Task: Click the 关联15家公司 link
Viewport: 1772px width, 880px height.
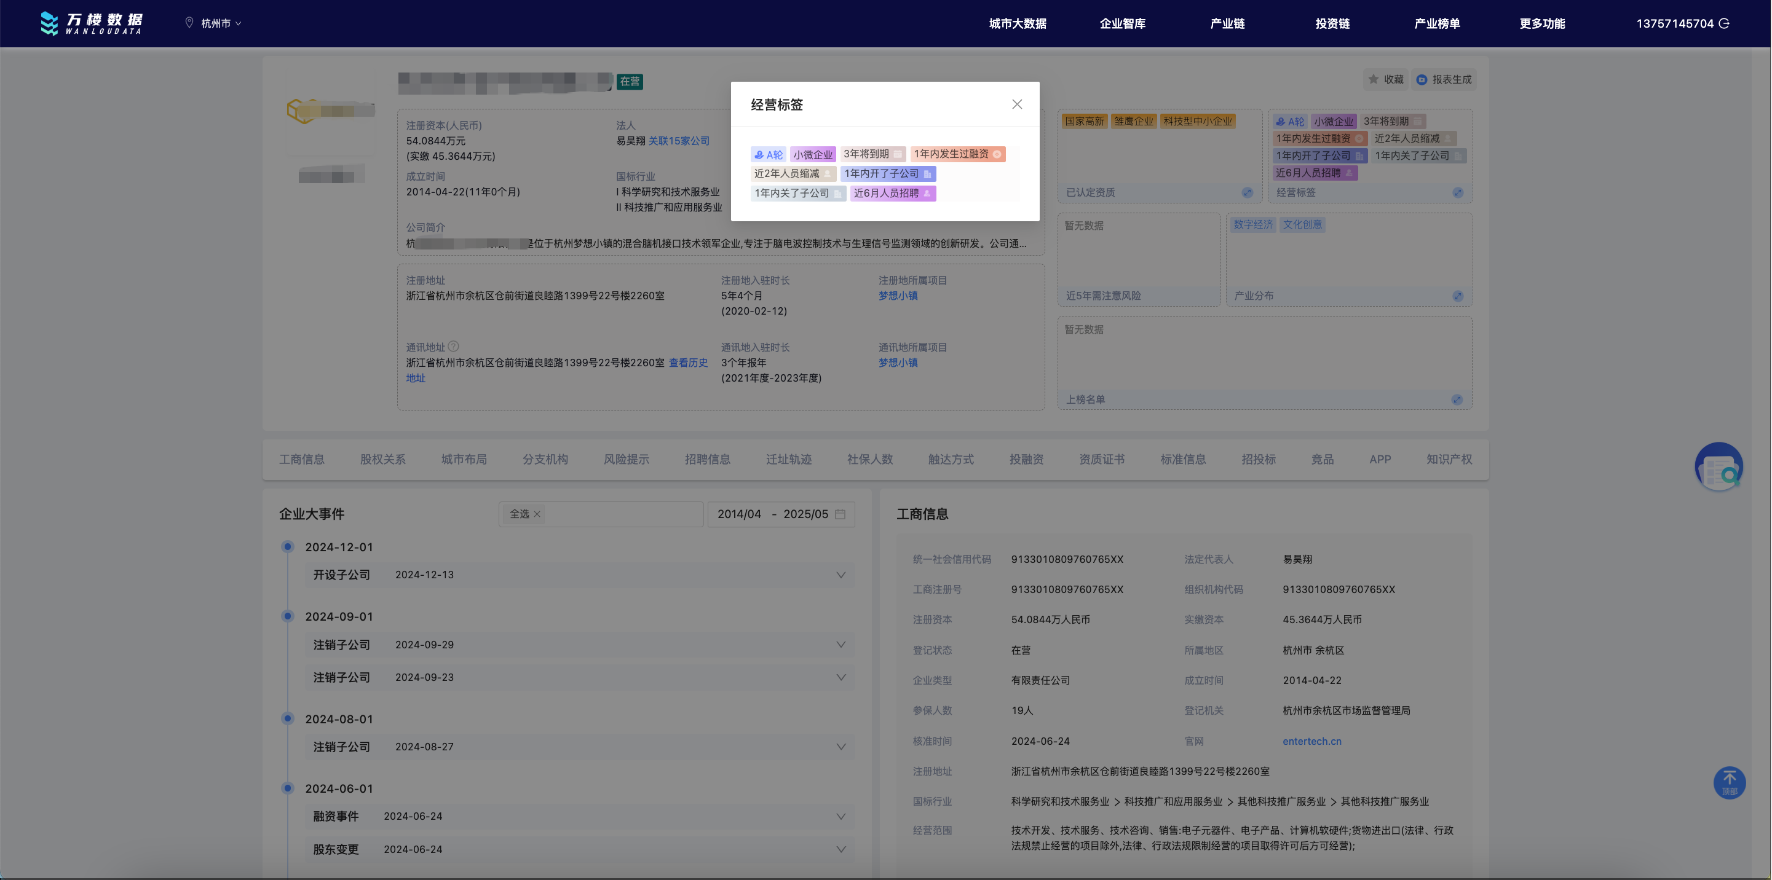Action: [679, 141]
